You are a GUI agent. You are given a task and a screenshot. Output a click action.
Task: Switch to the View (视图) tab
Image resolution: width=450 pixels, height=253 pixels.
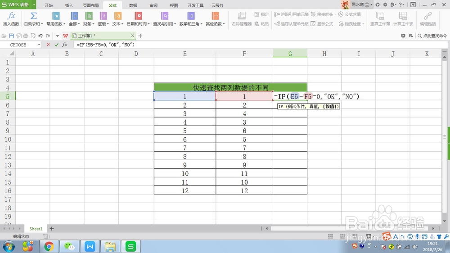(x=174, y=5)
